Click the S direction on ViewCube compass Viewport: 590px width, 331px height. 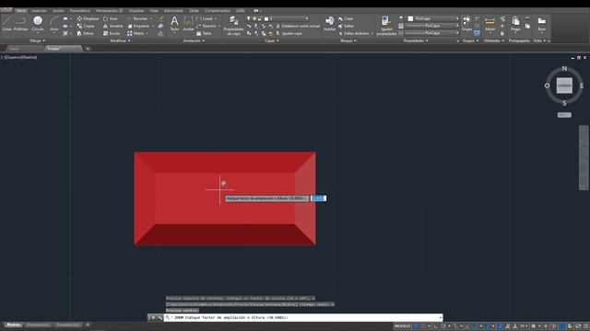click(x=564, y=103)
